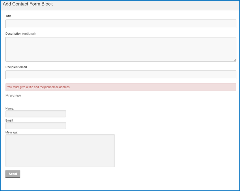Click the Description label text
This screenshot has width=240, height=191.
click(14, 34)
